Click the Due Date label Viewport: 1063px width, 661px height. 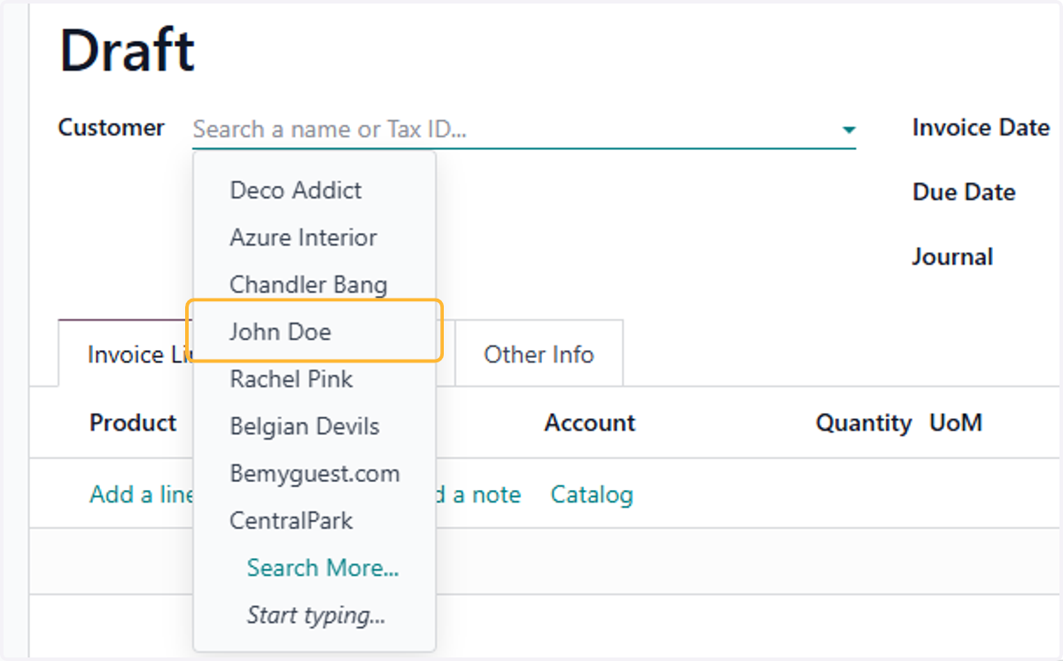coord(964,192)
